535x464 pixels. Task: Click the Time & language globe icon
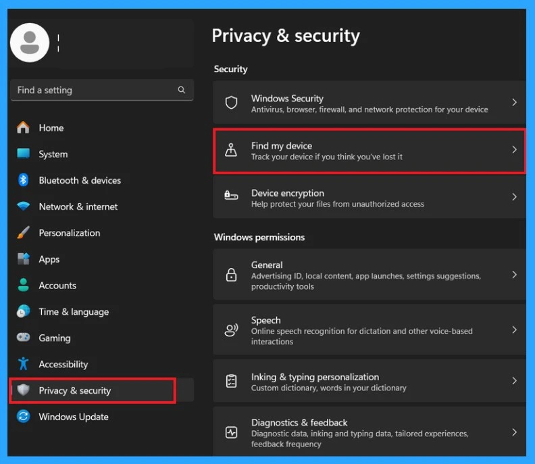[x=23, y=311]
